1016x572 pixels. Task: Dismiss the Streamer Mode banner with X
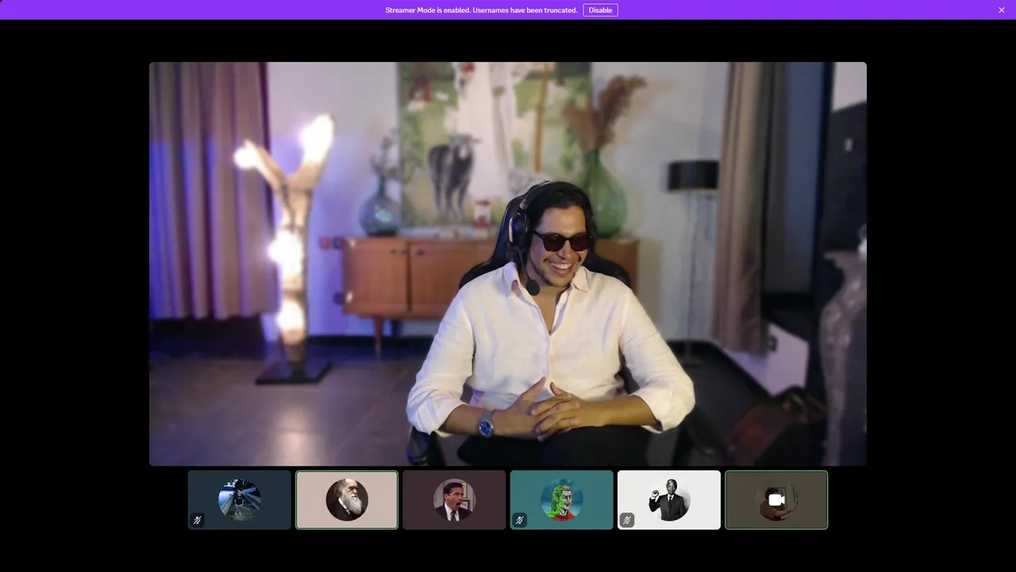click(1002, 10)
